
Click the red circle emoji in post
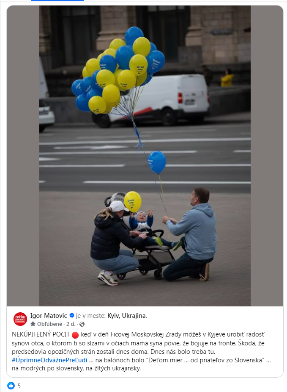[75, 335]
